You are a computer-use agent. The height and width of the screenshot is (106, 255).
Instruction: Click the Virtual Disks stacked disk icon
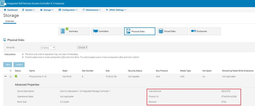161,31
